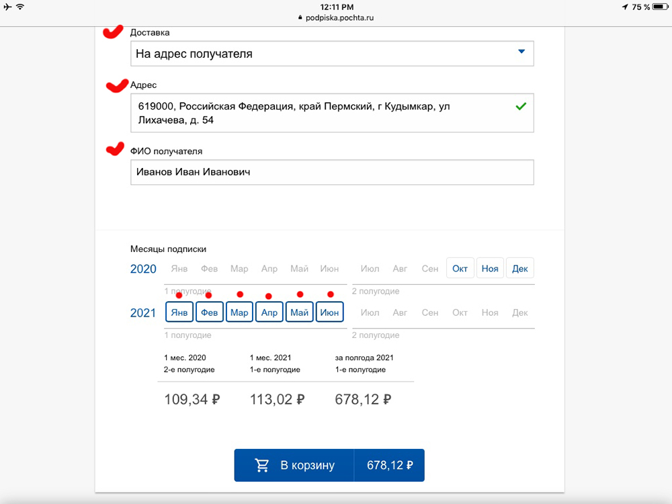Tap the location arrow icon in status bar
Image resolution: width=672 pixels, height=504 pixels.
(625, 7)
